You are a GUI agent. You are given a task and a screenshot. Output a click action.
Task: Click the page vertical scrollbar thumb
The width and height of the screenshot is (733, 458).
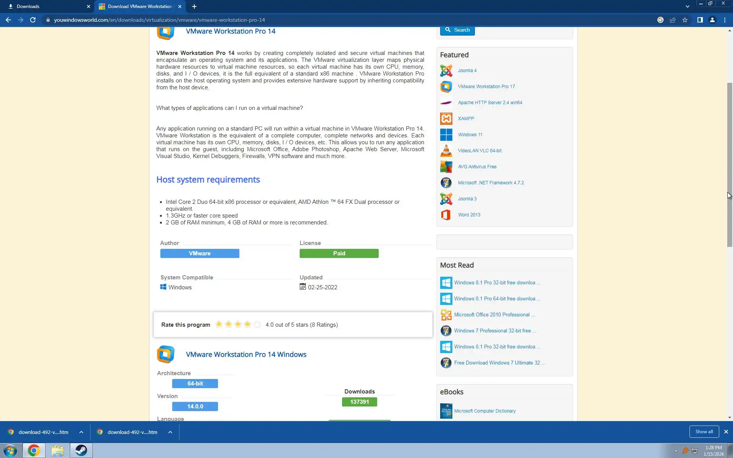(730, 164)
